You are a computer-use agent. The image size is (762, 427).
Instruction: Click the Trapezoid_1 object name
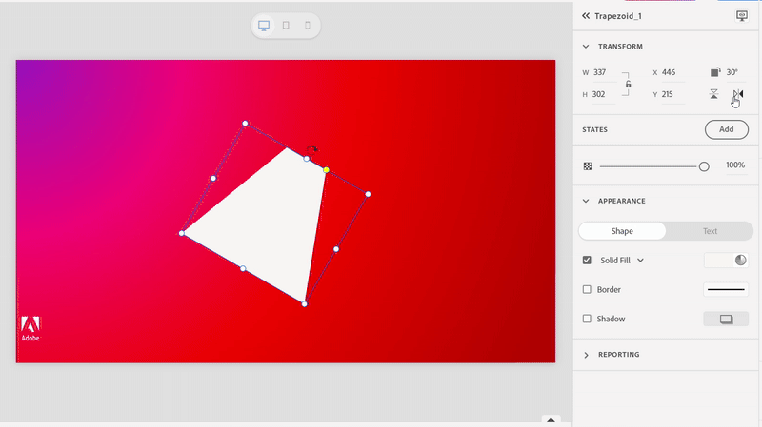(618, 16)
